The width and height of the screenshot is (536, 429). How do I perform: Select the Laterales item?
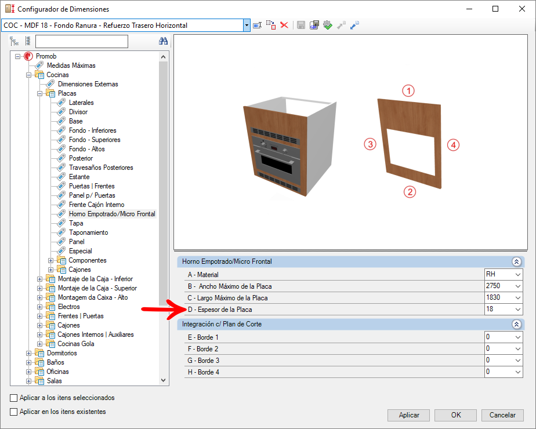[81, 103]
